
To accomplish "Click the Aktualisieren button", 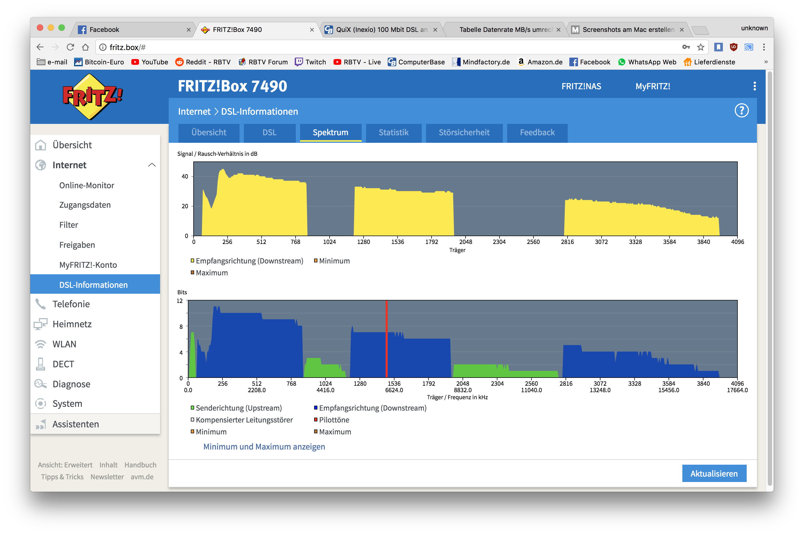I will coord(714,474).
